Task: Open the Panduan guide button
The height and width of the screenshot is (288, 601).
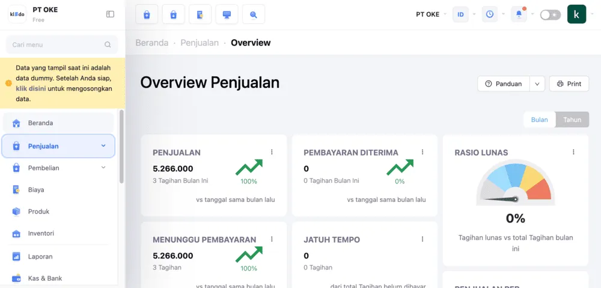Action: (x=504, y=84)
